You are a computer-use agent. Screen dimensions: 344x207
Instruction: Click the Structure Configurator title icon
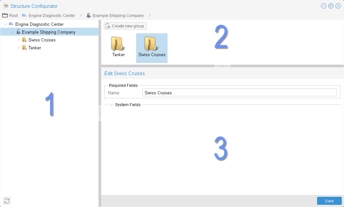click(x=6, y=6)
